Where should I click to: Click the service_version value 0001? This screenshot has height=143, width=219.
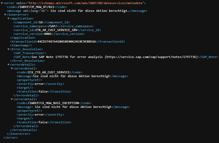coord(48,34)
